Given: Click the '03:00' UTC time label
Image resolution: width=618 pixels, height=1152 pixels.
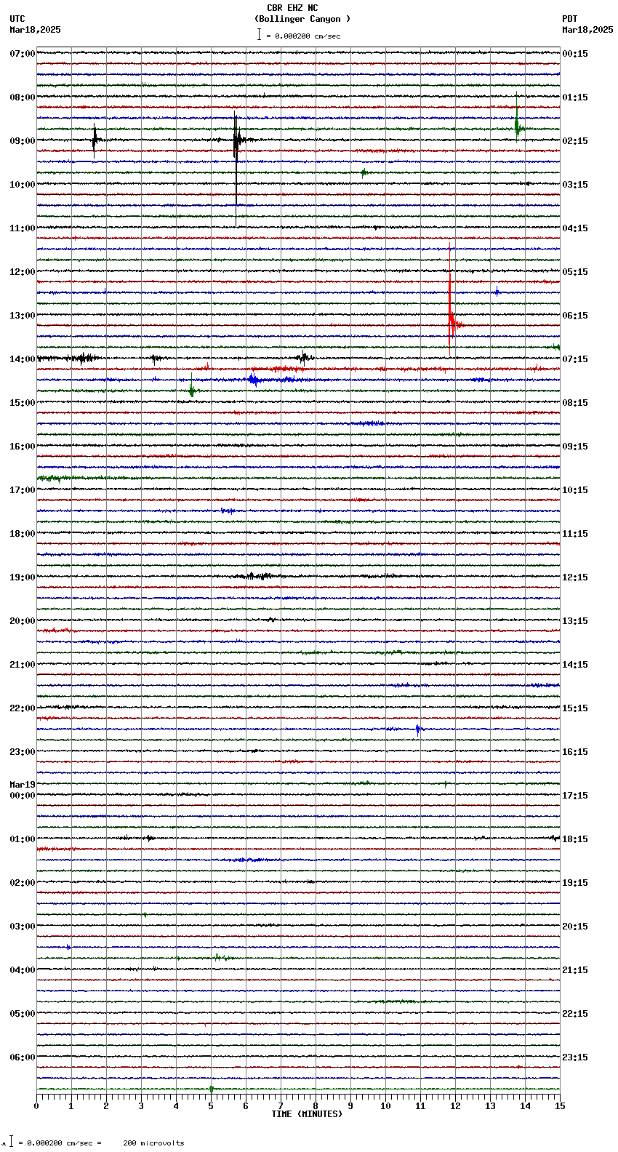Looking at the screenshot, I should [23, 927].
